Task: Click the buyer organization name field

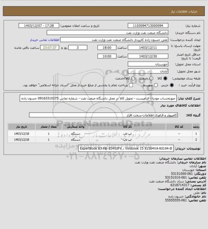Action: (x=107, y=33)
